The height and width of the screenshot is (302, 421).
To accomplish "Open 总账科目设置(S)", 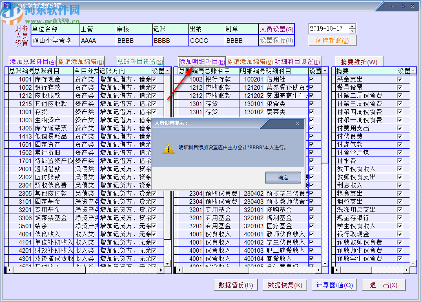I will (140, 62).
